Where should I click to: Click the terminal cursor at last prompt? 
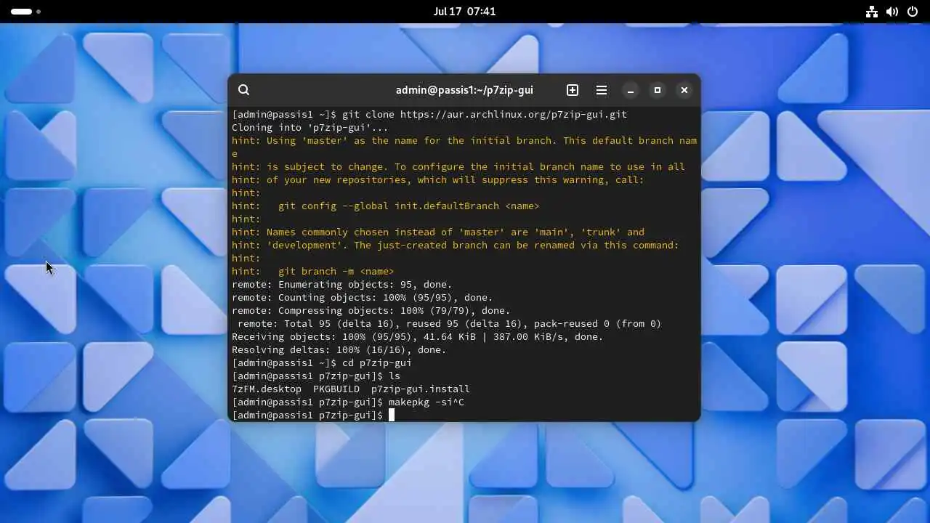pos(392,415)
